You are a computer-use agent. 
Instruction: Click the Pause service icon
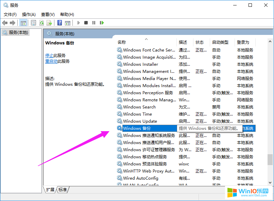click(x=94, y=23)
